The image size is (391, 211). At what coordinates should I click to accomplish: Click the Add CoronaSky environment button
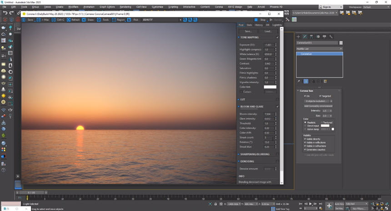[x=319, y=105]
